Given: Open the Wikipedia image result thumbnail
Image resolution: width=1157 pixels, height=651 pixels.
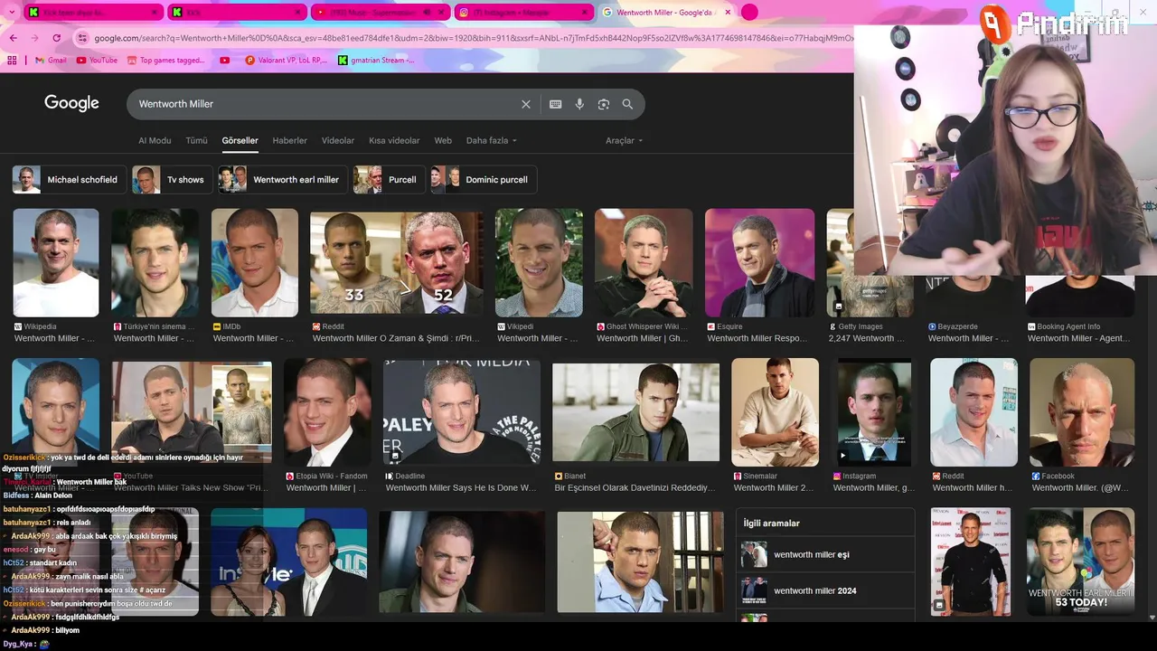Looking at the screenshot, I should pyautogui.click(x=56, y=263).
